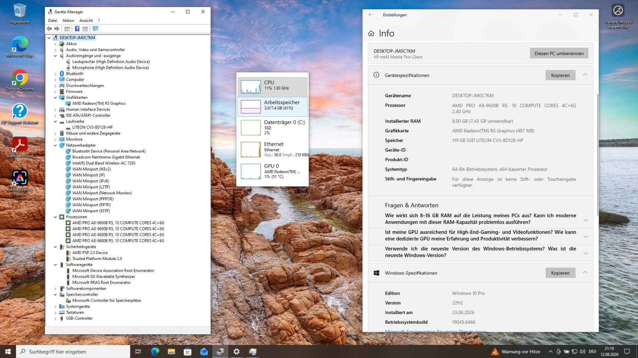638x358 pixels.
Task: Select Datenträger 0 (C:) tile
Action: [273, 128]
